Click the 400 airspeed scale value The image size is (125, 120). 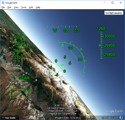[x=17, y=37]
